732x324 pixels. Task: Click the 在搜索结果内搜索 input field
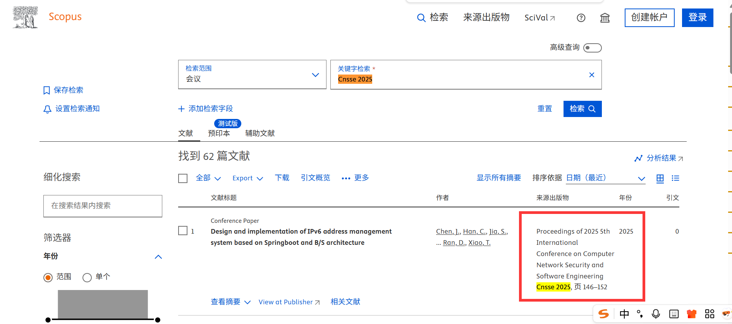click(x=103, y=206)
